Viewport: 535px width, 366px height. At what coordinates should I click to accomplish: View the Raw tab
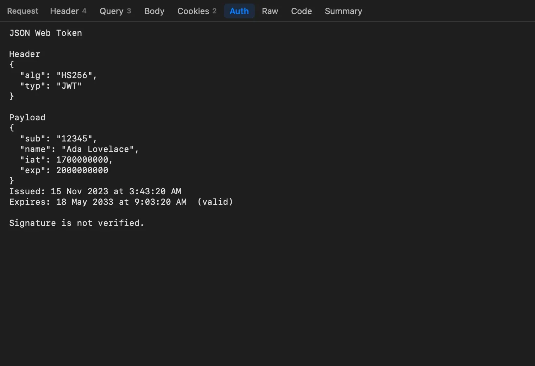pyautogui.click(x=270, y=11)
